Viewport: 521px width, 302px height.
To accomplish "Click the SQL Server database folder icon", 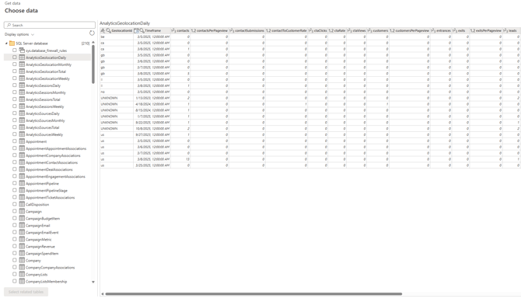I will [x=12, y=43].
